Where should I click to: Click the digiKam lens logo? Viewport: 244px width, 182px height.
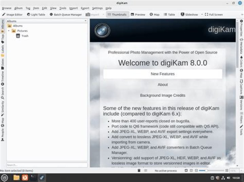pos(102,30)
